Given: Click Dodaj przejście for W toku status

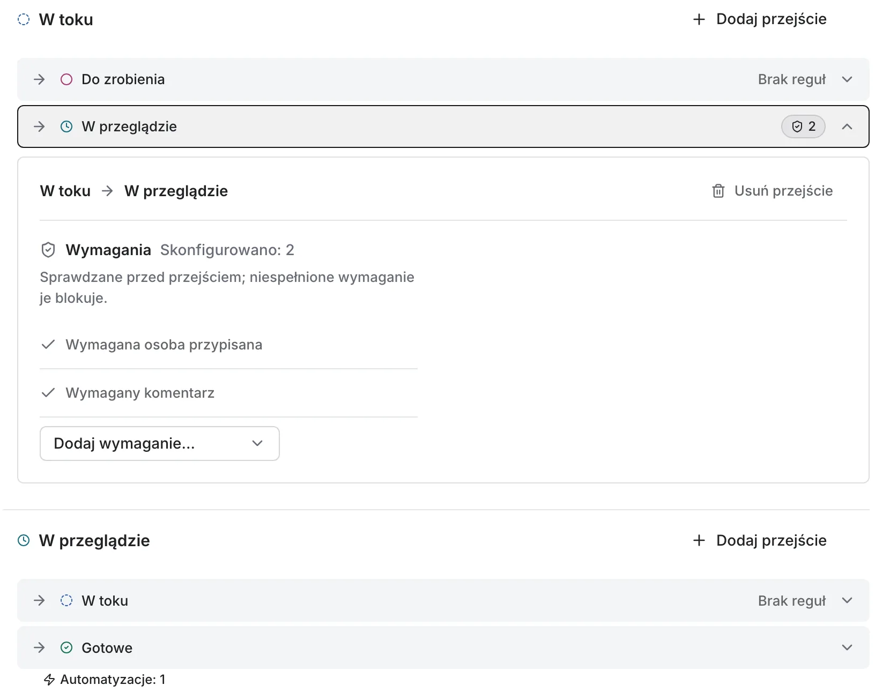Looking at the screenshot, I should click(760, 20).
